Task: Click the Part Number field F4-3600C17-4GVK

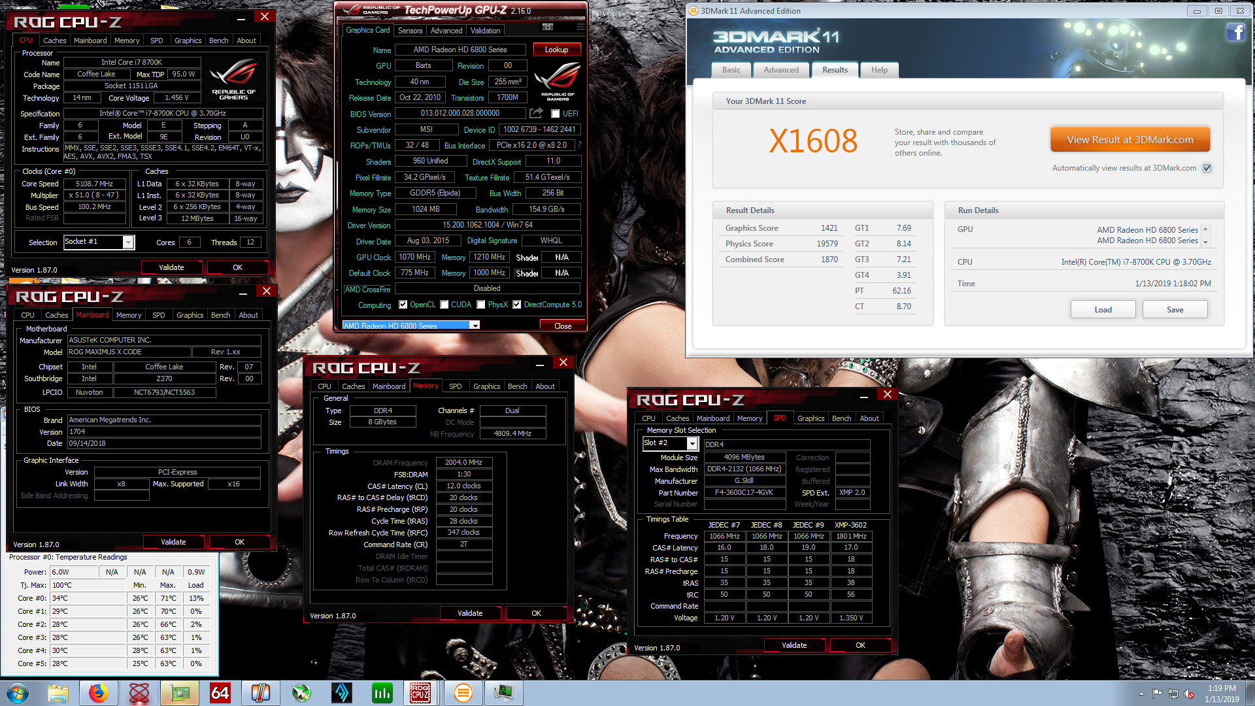Action: (745, 493)
